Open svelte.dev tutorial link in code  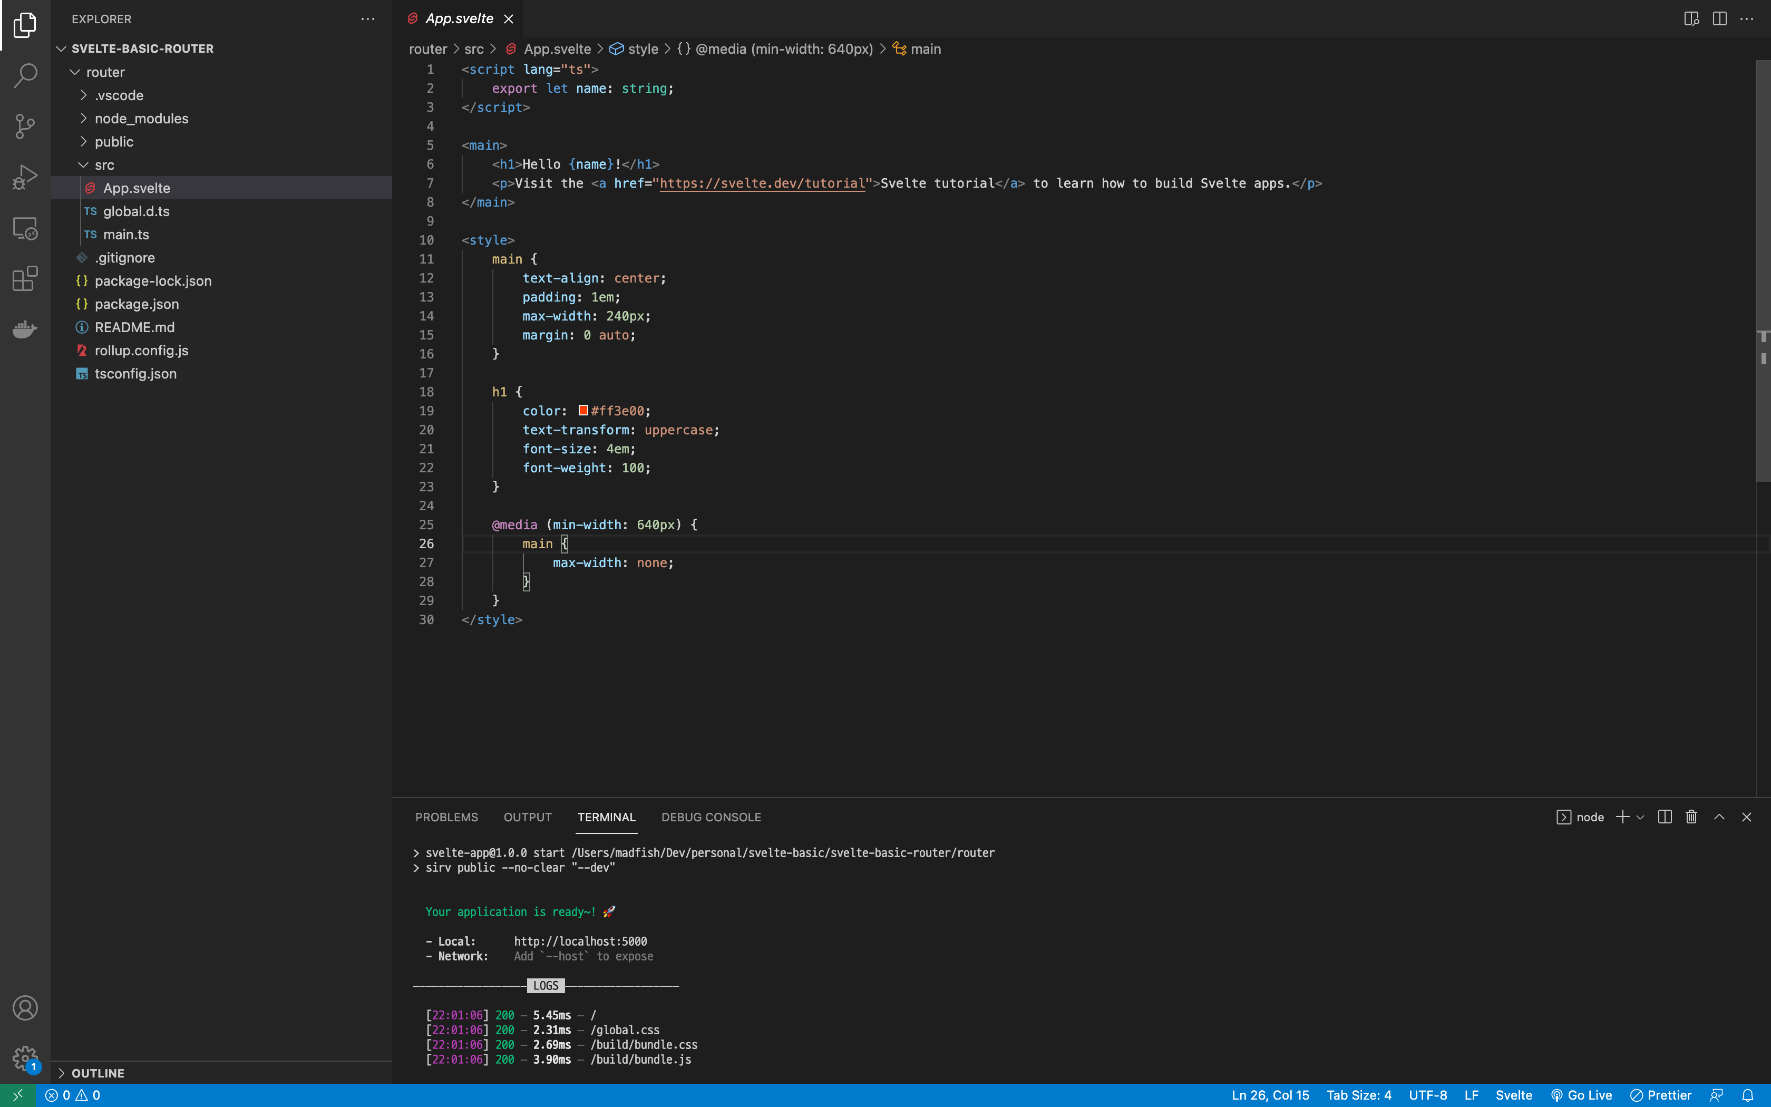tap(762, 183)
